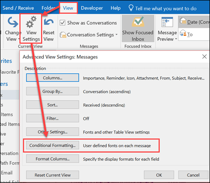Screen dimensions: 210x183
Task: Click 'Specify the display formats for each field'
Action: click(x=121, y=159)
